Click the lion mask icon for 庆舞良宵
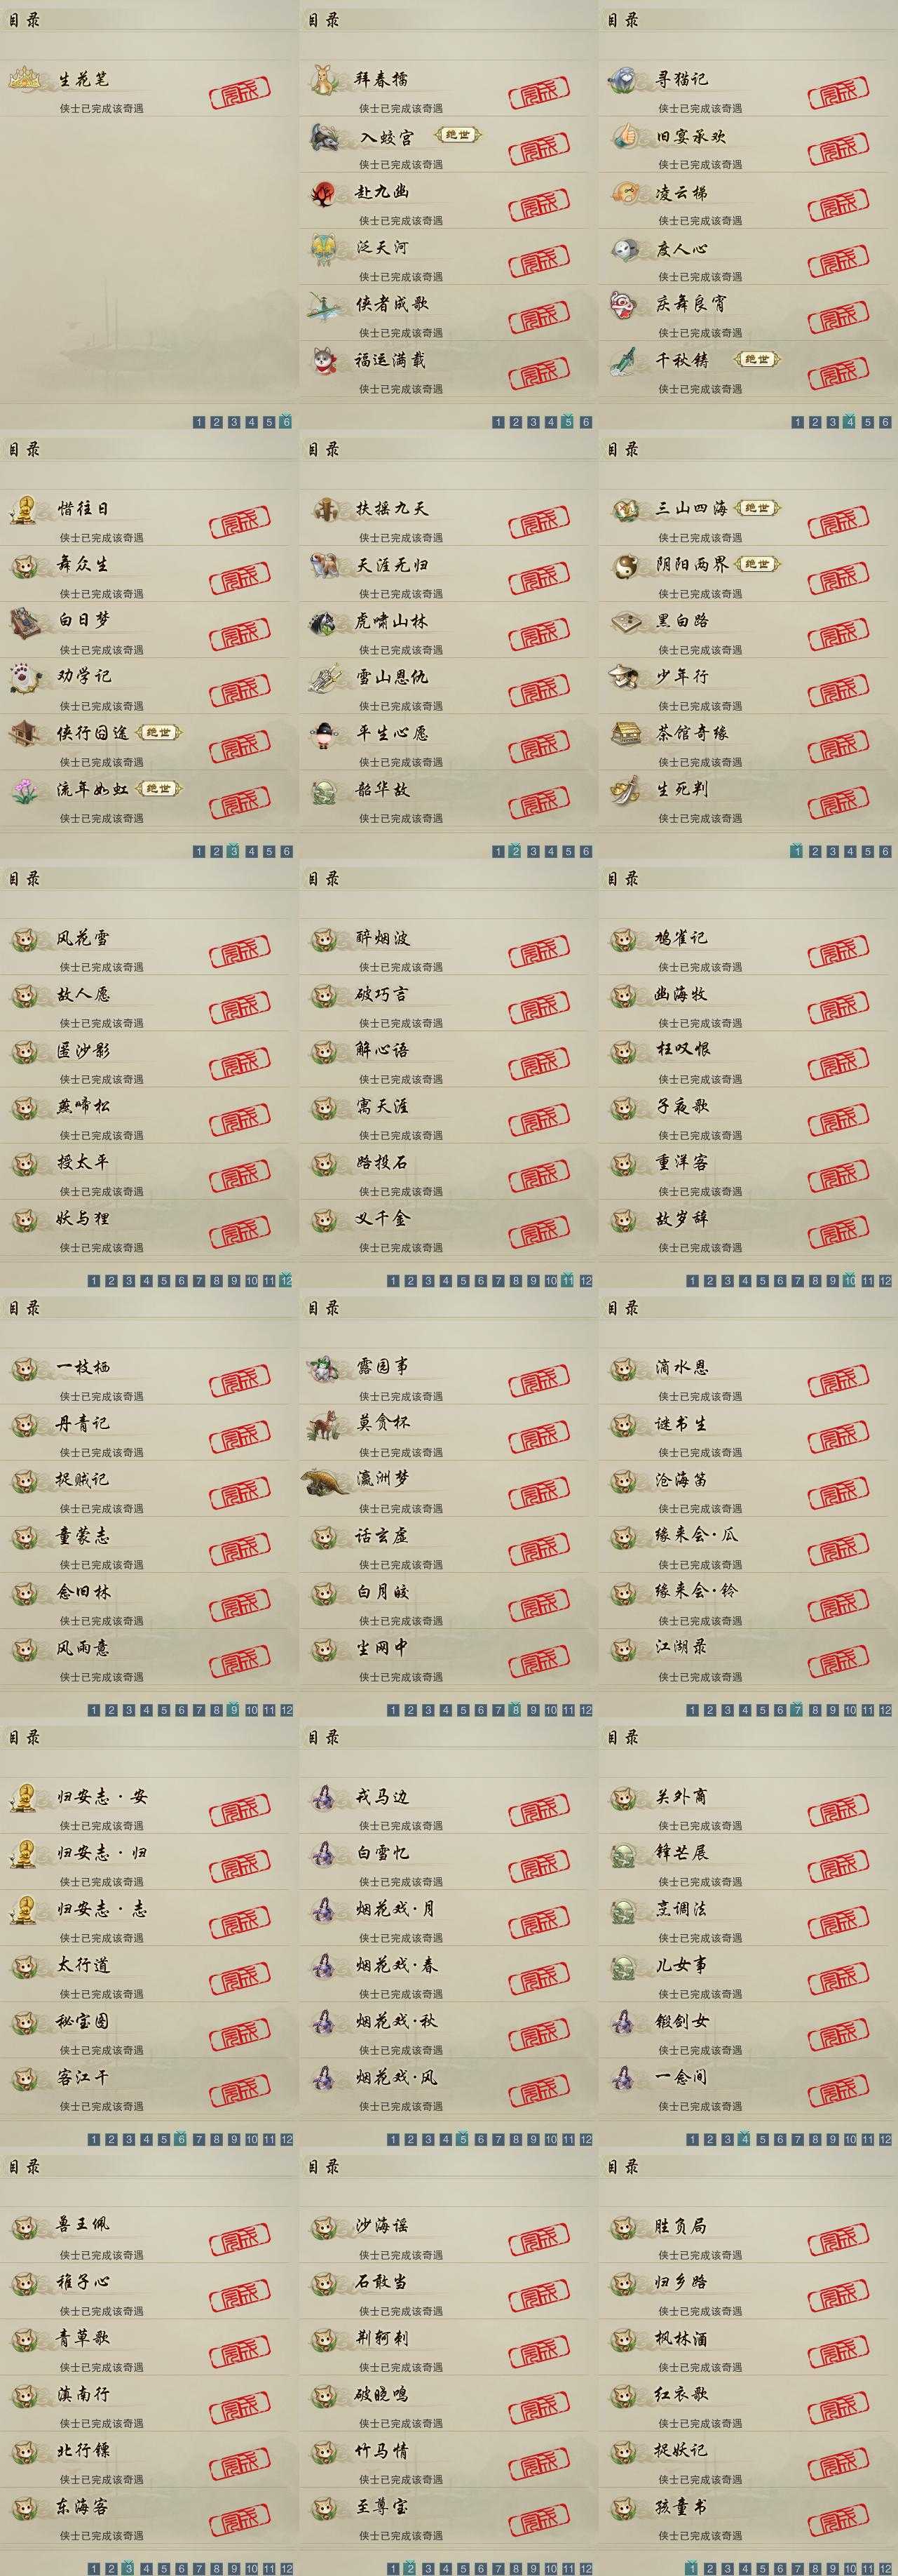The width and height of the screenshot is (898, 2576). point(625,304)
